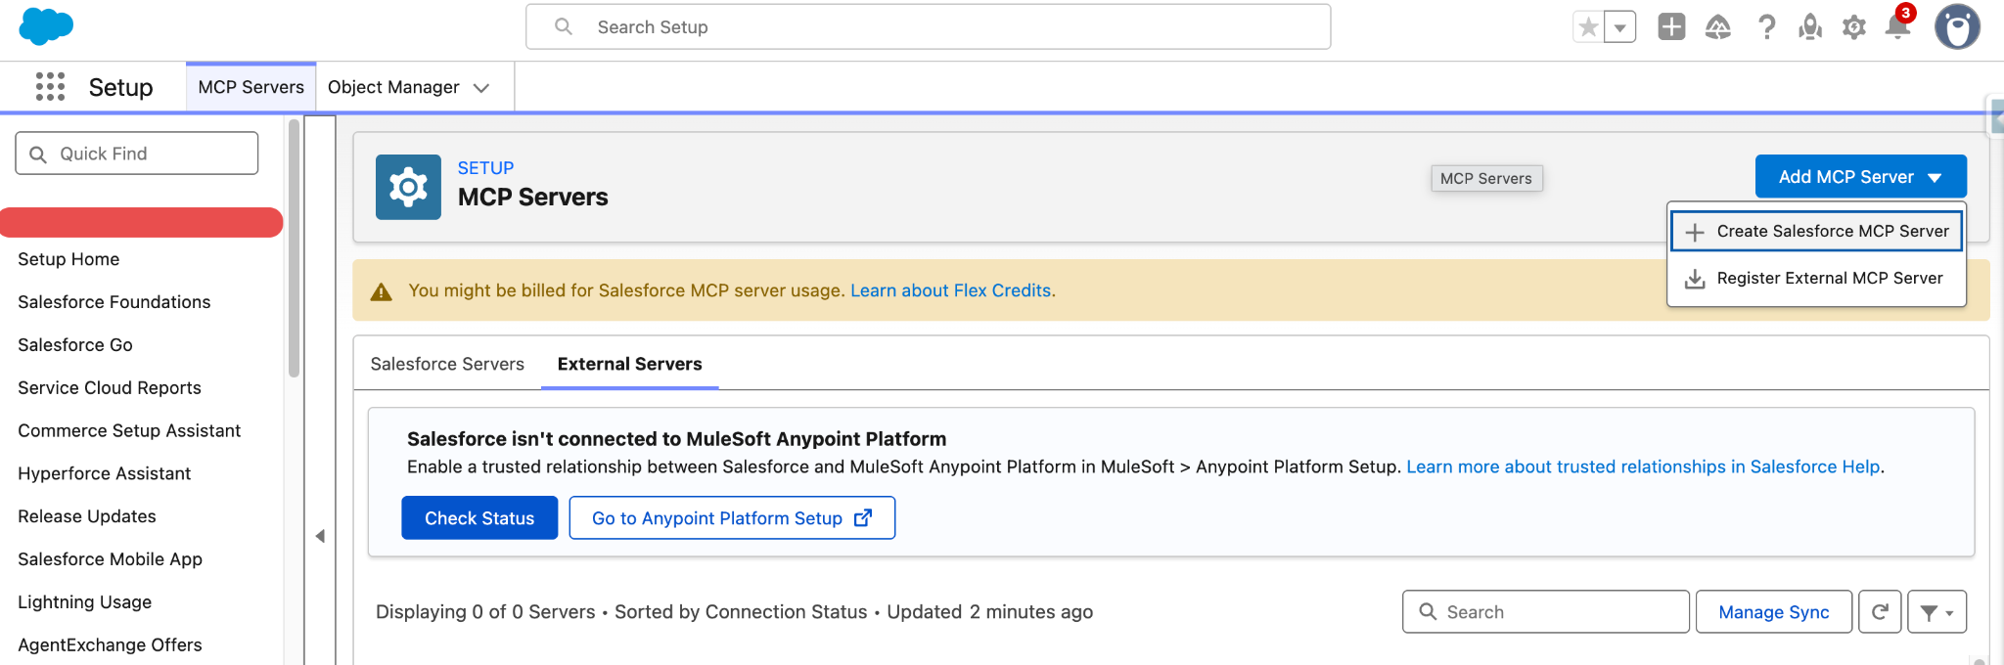Open Salesforce Go in the sidebar

coord(75,345)
